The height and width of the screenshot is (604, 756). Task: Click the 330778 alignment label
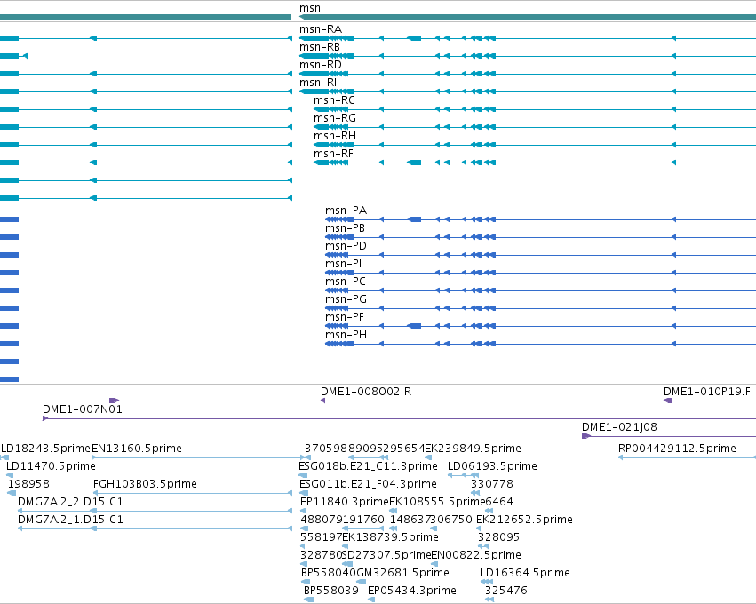coord(492,485)
